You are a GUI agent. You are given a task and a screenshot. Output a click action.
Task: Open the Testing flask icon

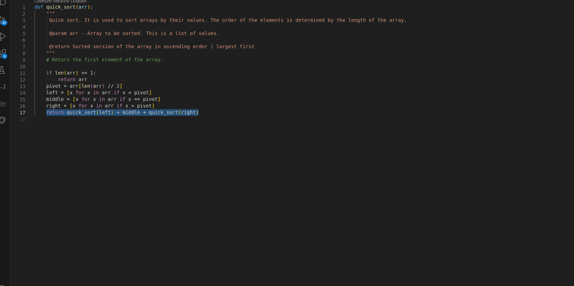tap(3, 70)
